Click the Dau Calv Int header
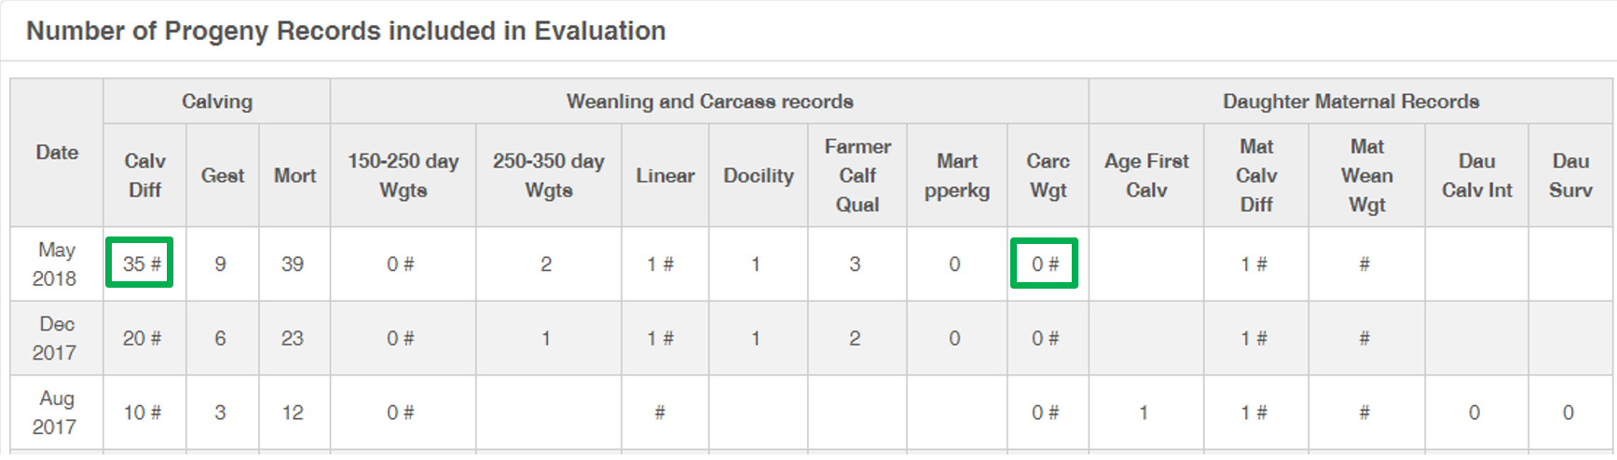The image size is (1617, 460). (1476, 175)
